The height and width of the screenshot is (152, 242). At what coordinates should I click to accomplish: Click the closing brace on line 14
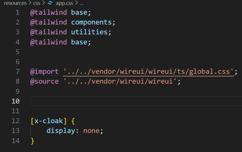(32, 140)
